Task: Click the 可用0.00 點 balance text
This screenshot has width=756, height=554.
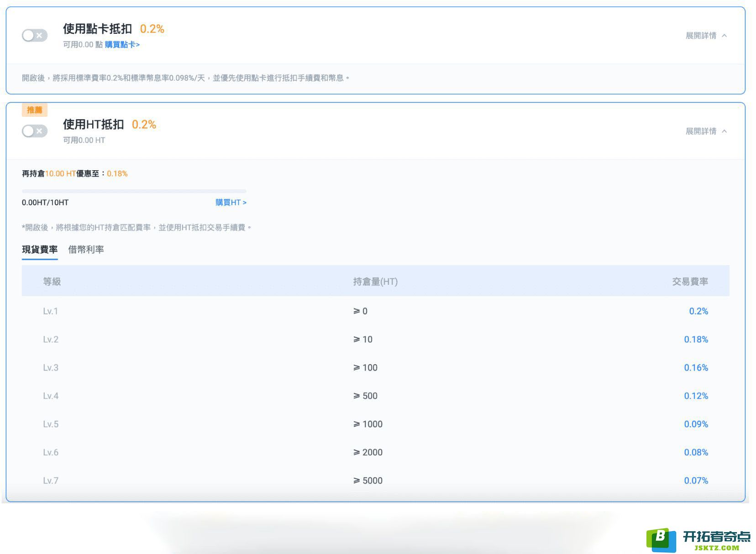Action: pyautogui.click(x=83, y=45)
